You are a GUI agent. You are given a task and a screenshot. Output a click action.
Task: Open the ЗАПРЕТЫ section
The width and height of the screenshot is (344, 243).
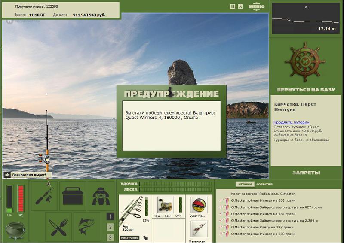pyautogui.click(x=306, y=173)
